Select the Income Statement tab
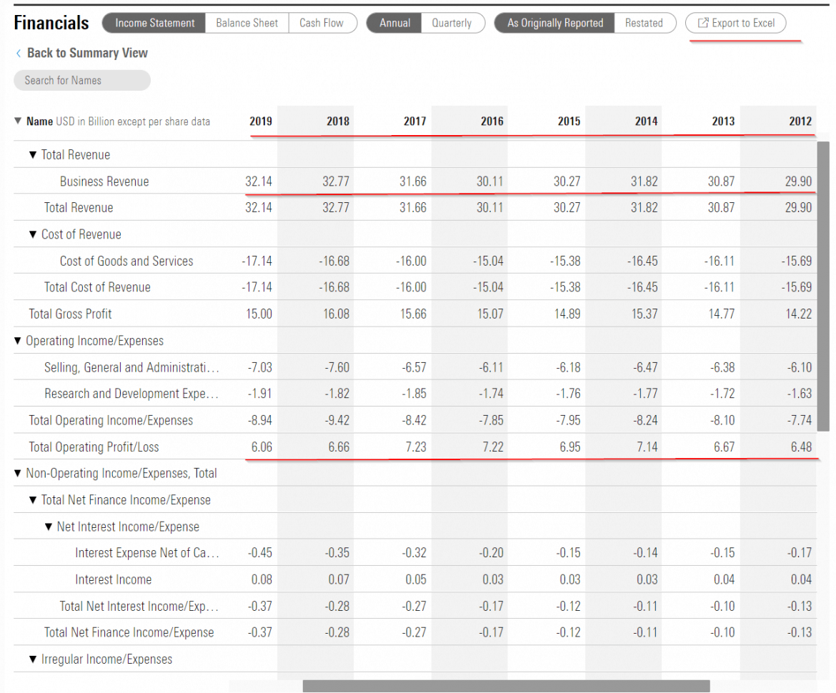836x693 pixels. (x=154, y=22)
